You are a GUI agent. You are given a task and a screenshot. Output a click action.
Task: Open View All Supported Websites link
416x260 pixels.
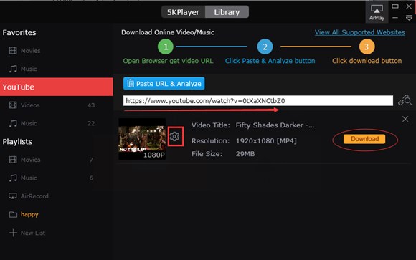359,32
